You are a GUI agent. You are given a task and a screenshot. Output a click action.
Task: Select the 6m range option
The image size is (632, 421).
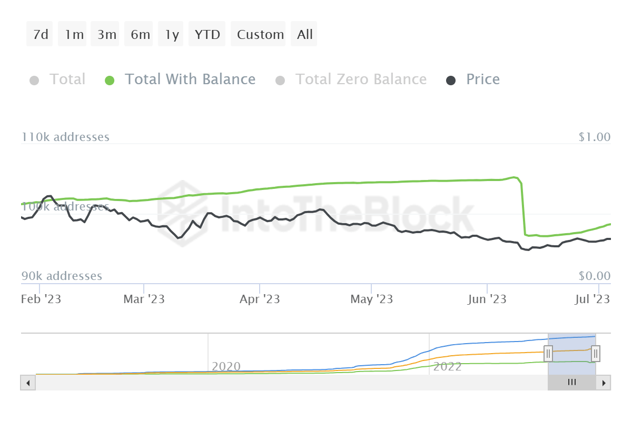(x=140, y=35)
